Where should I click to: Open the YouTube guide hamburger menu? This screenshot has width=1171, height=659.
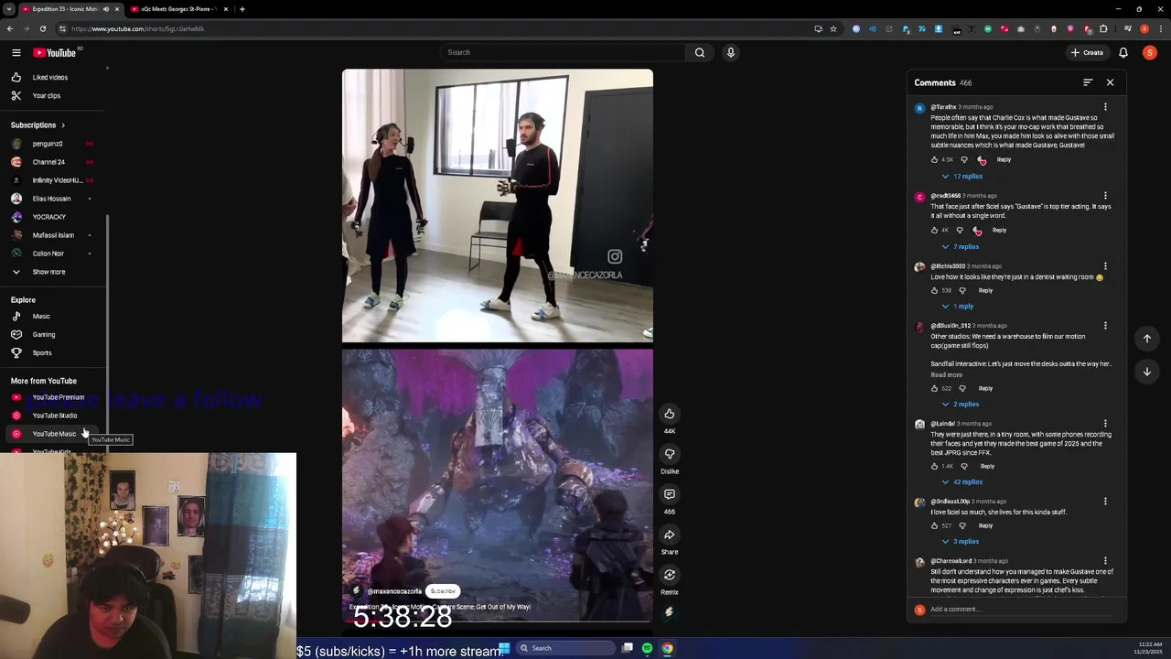coord(16,52)
